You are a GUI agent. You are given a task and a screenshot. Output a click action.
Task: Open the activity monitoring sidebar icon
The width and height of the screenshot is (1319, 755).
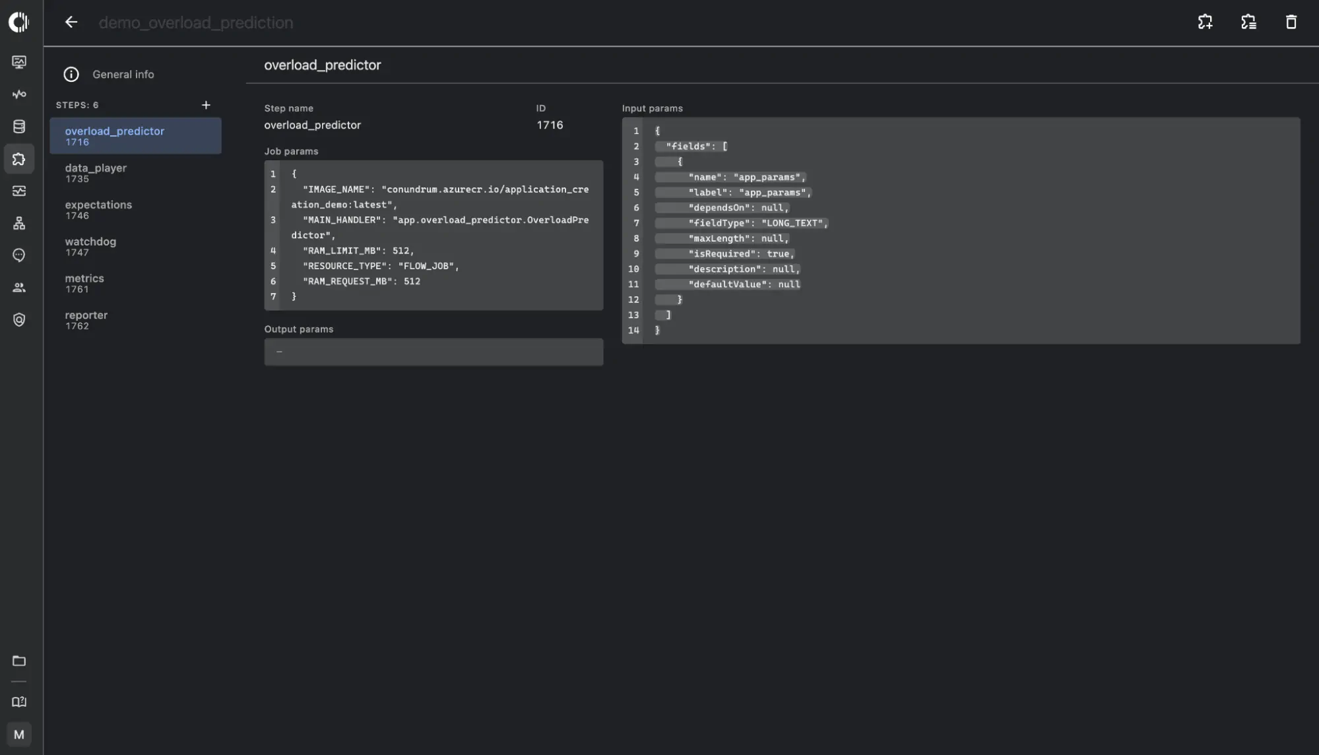point(19,94)
